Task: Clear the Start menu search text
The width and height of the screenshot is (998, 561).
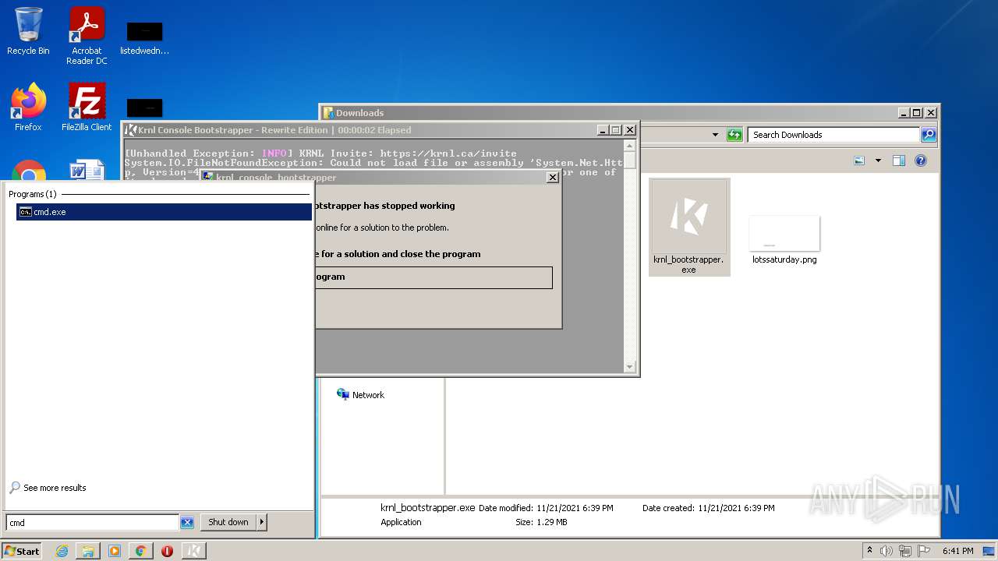Action: [187, 523]
